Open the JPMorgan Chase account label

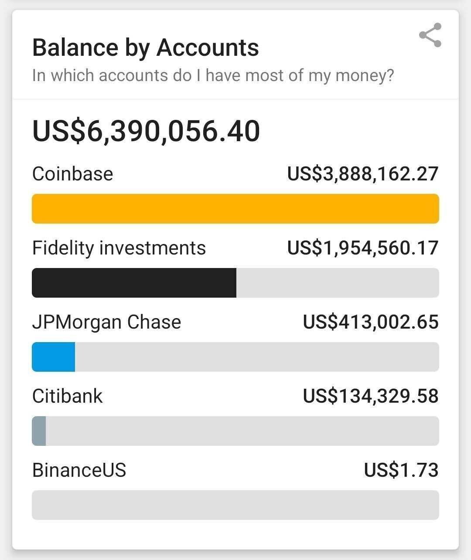pyautogui.click(x=107, y=322)
